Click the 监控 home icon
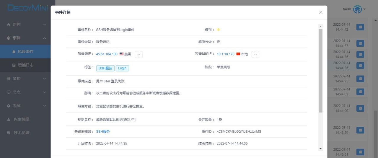The width and height of the screenshot is (378, 158). pyautogui.click(x=9, y=25)
